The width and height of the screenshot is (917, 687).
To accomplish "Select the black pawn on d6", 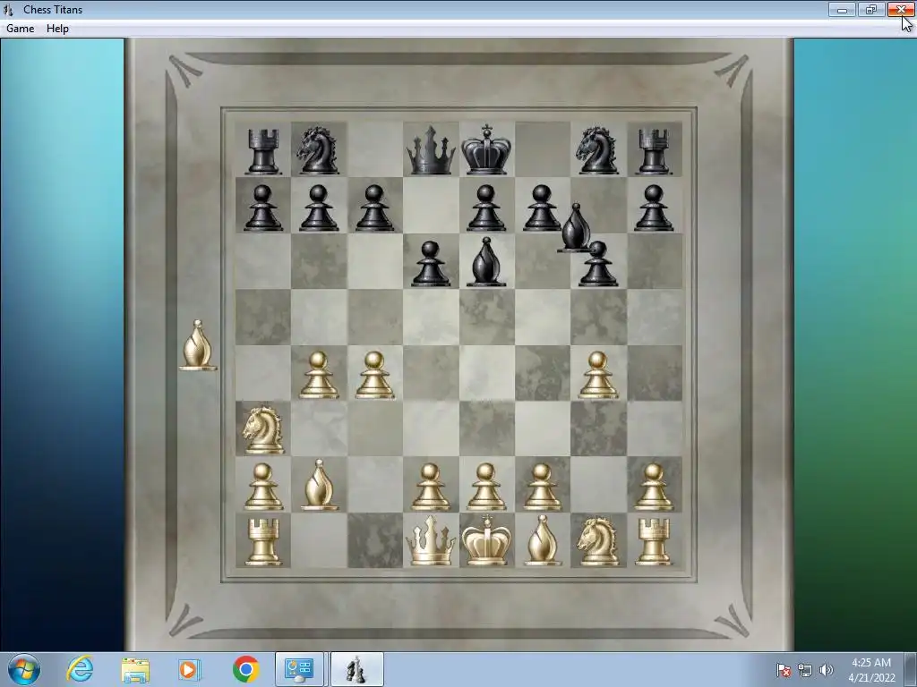I will point(431,264).
